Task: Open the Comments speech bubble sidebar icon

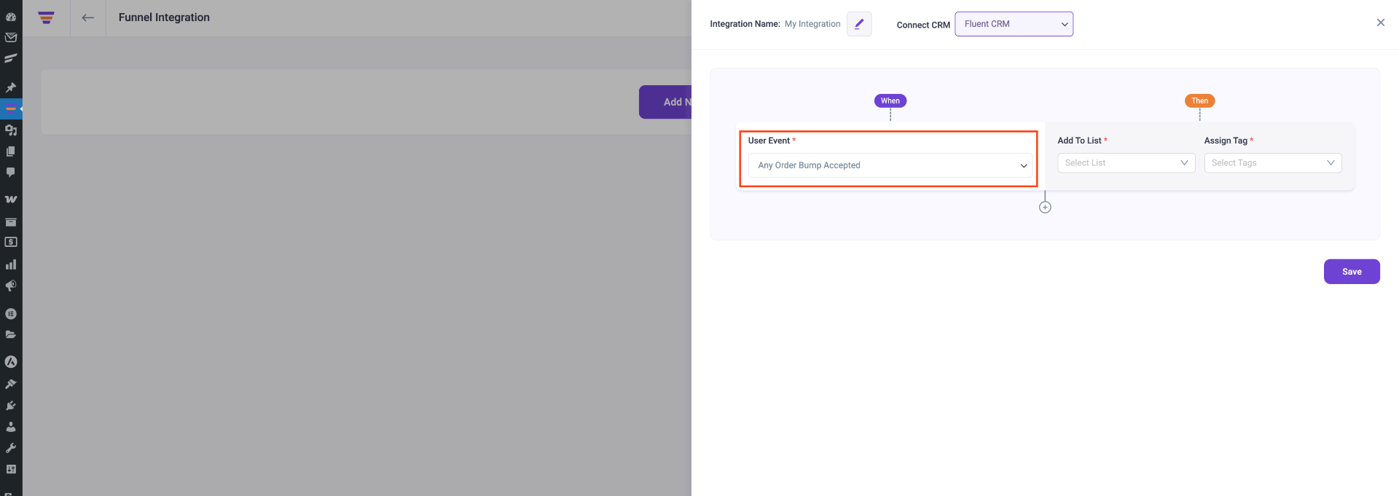Action: click(11, 173)
